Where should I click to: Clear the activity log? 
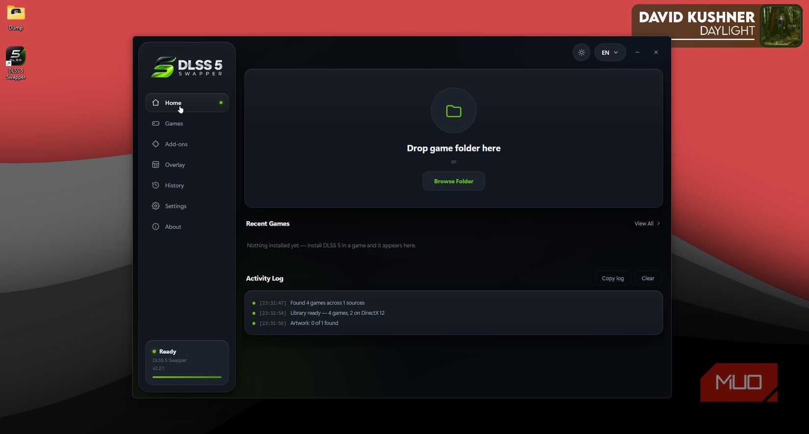tap(648, 278)
